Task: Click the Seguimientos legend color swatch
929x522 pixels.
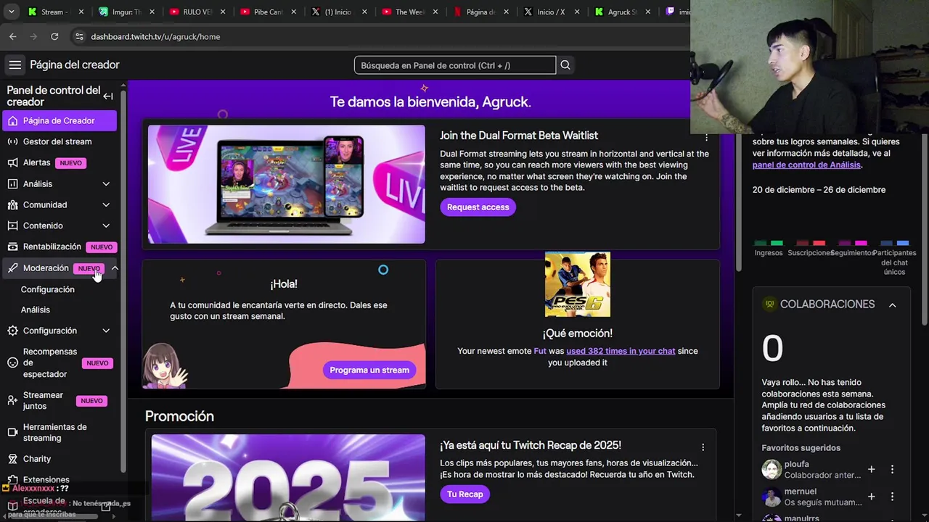Action: click(x=853, y=244)
